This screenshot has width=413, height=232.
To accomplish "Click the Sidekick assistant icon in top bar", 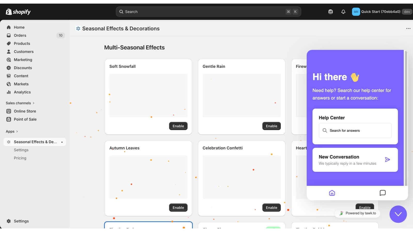I will pyautogui.click(x=331, y=12).
